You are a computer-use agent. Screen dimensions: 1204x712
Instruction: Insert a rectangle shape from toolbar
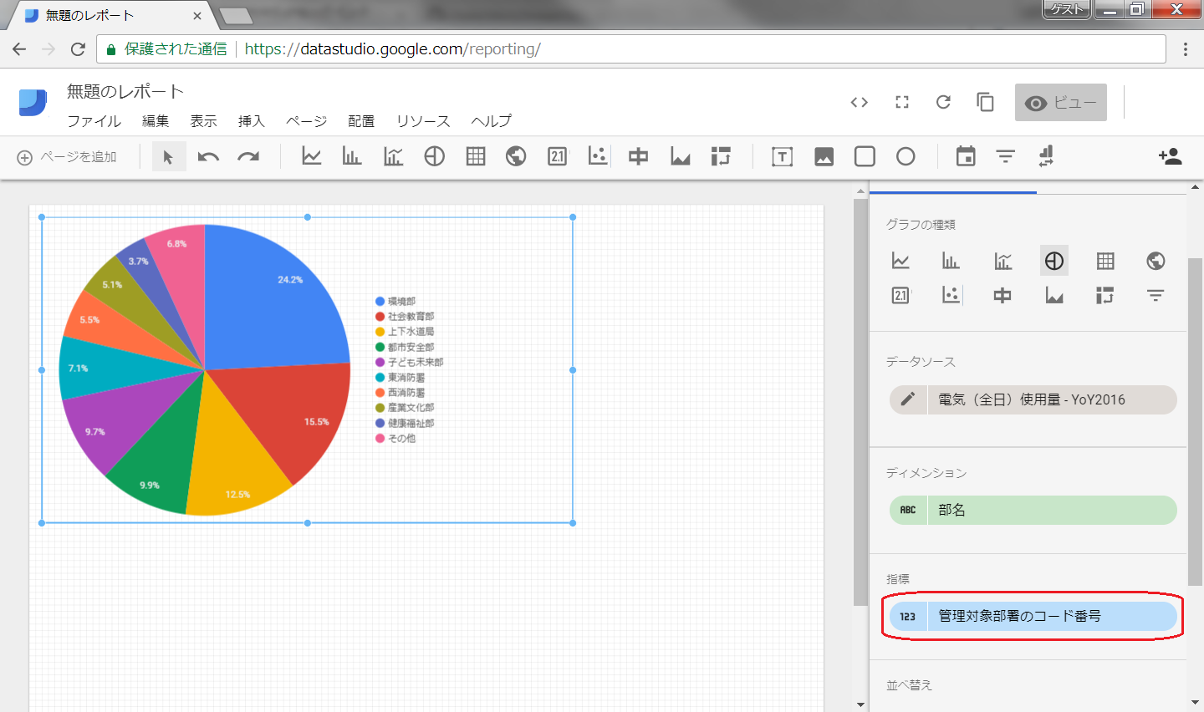(x=865, y=156)
